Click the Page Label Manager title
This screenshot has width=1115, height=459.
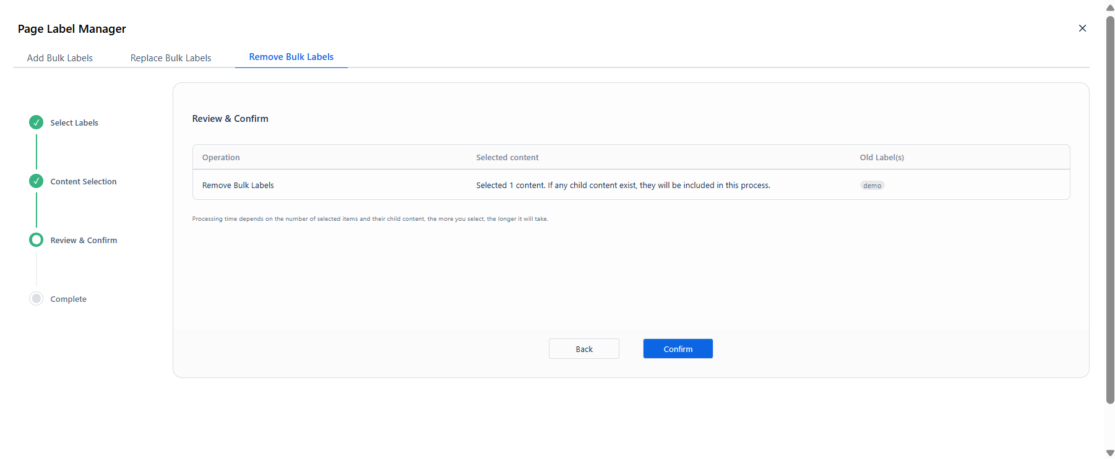[72, 29]
